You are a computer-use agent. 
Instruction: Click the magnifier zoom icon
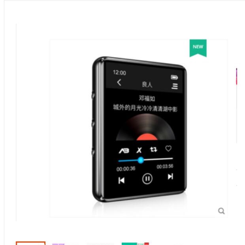(x=221, y=211)
